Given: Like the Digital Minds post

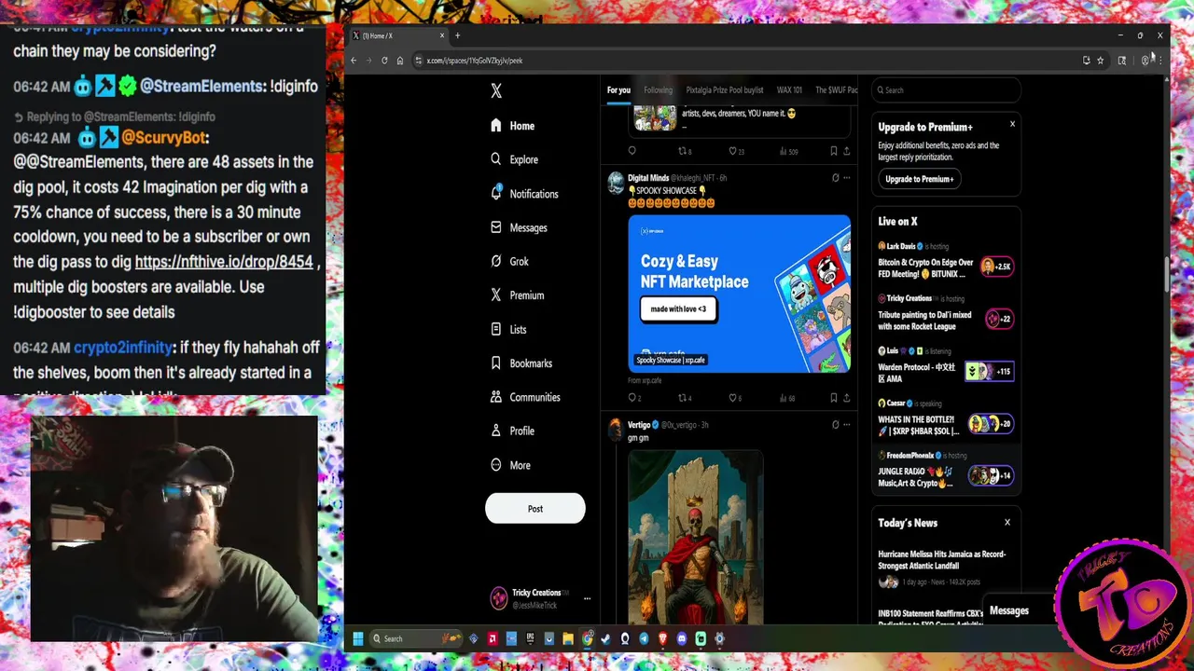Looking at the screenshot, I should 735,398.
